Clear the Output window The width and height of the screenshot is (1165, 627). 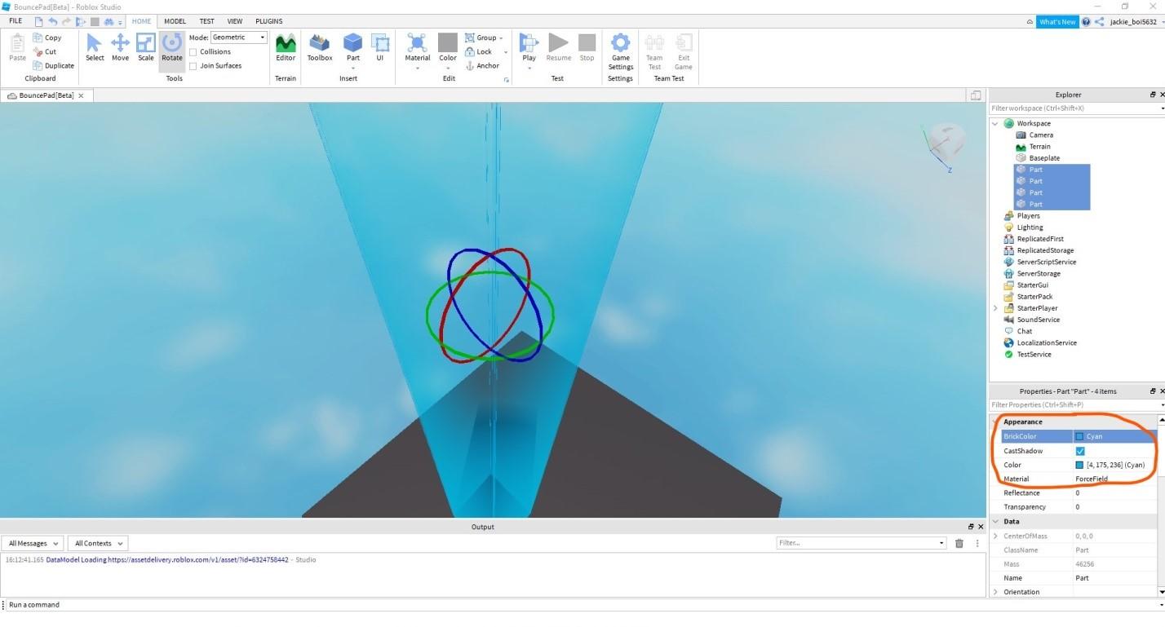tap(959, 543)
